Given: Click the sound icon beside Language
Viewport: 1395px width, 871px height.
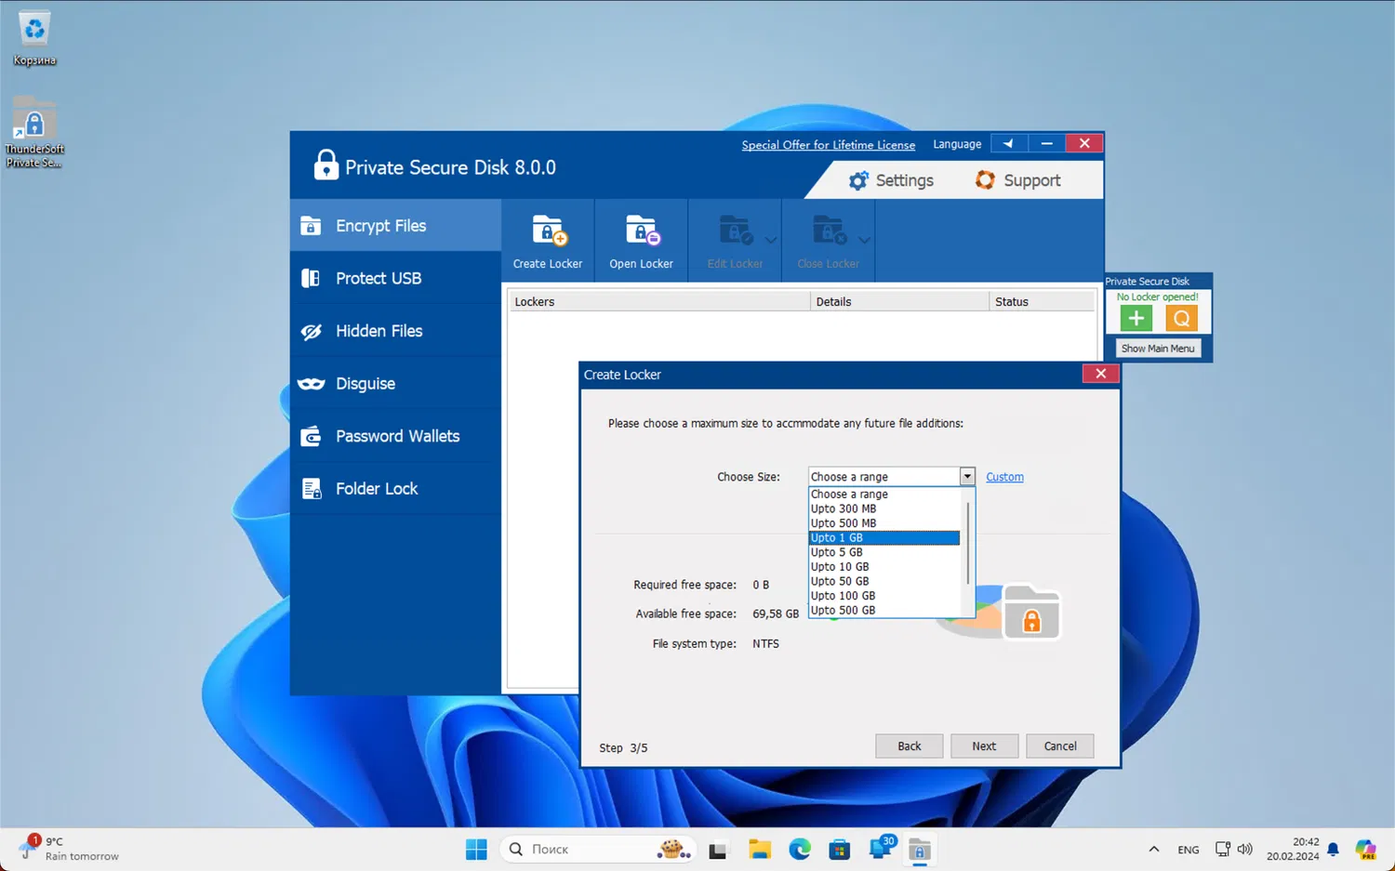Looking at the screenshot, I should coord(1008,143).
